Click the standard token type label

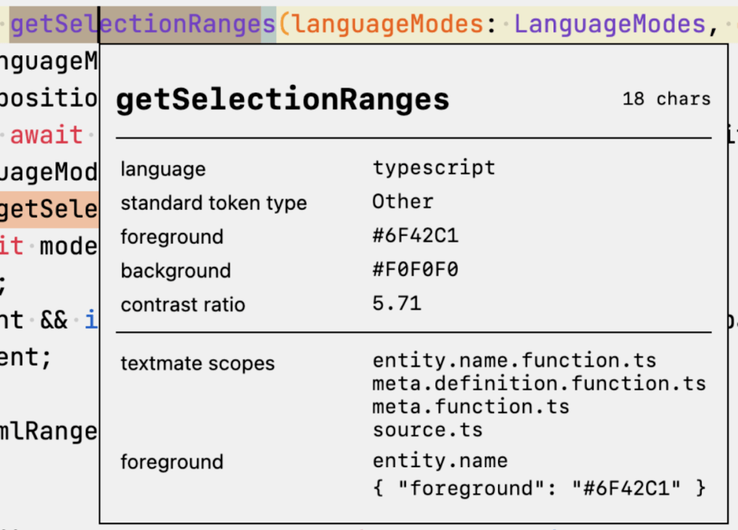tap(214, 203)
